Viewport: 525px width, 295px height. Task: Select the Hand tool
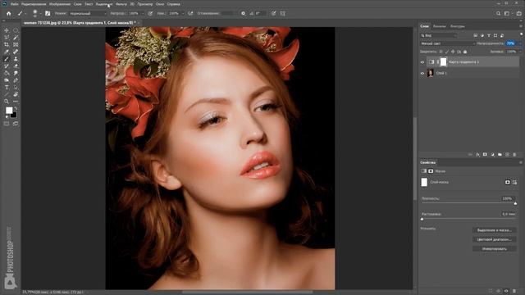(x=16, y=95)
